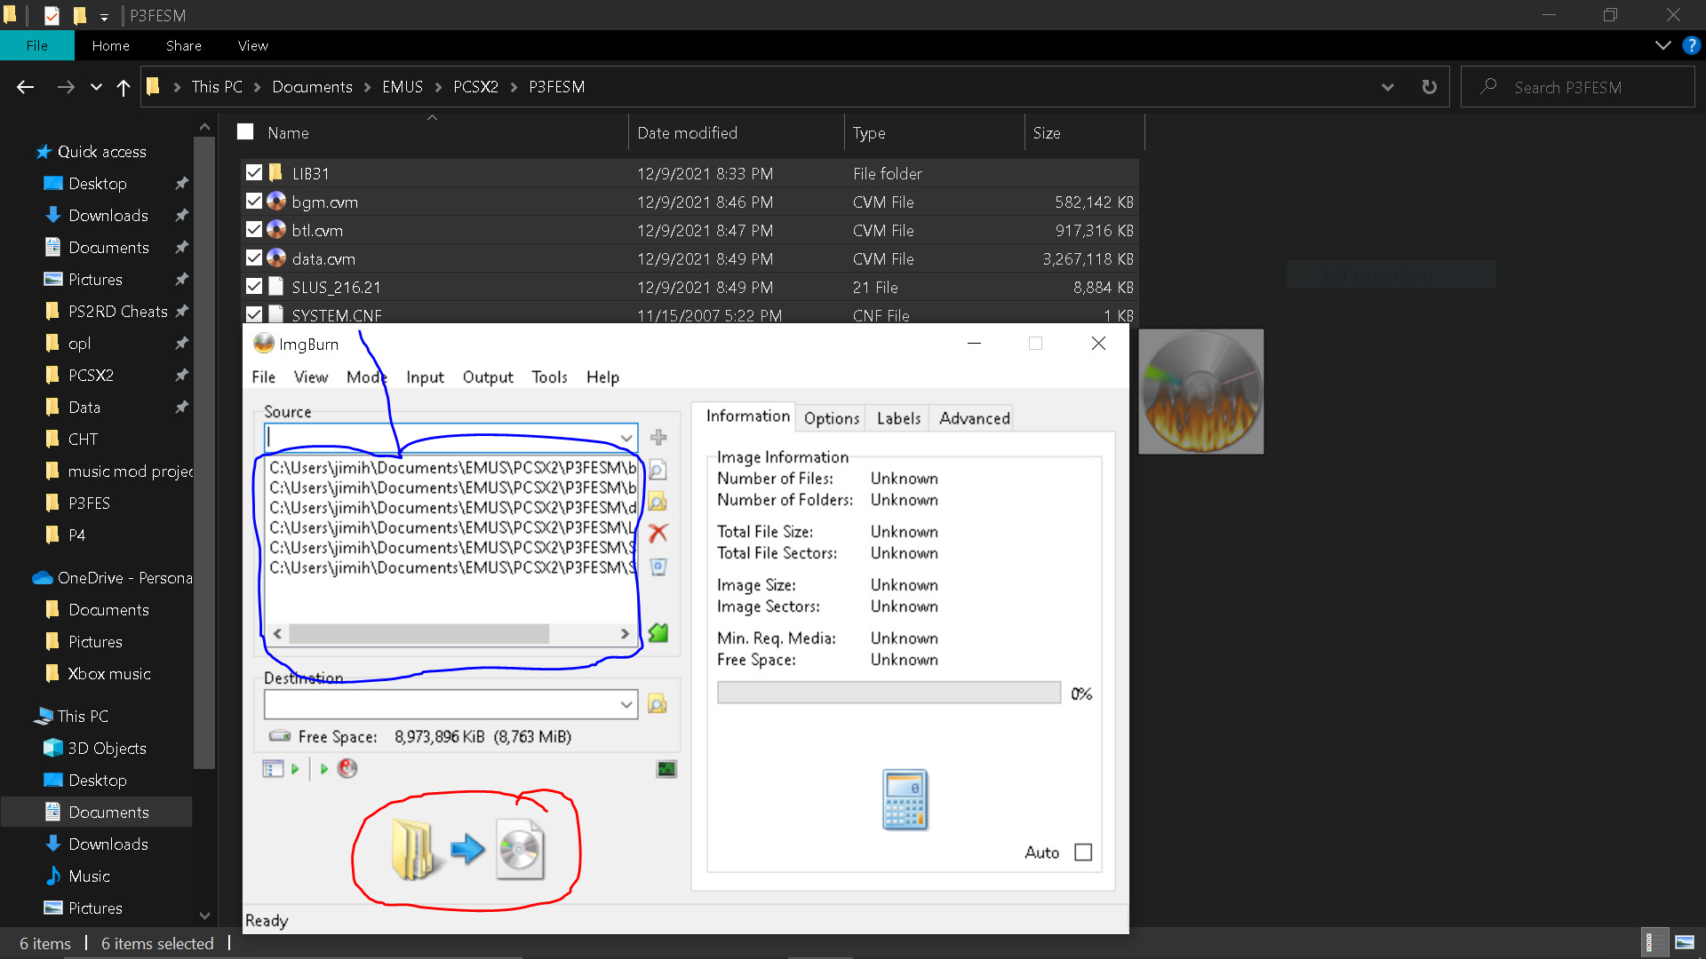Sort by the Type column header
This screenshot has height=959, width=1706.
click(x=934, y=132)
